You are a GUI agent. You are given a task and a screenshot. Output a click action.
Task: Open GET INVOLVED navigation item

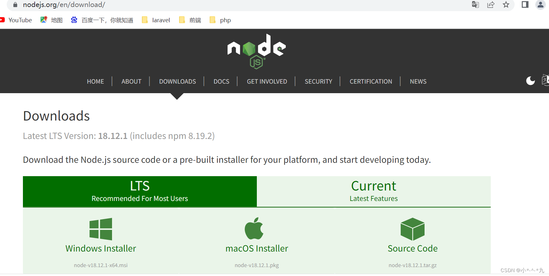pyautogui.click(x=267, y=81)
